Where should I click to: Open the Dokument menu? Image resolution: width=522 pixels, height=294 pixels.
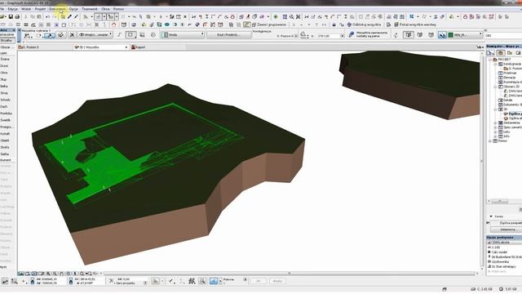(57, 9)
